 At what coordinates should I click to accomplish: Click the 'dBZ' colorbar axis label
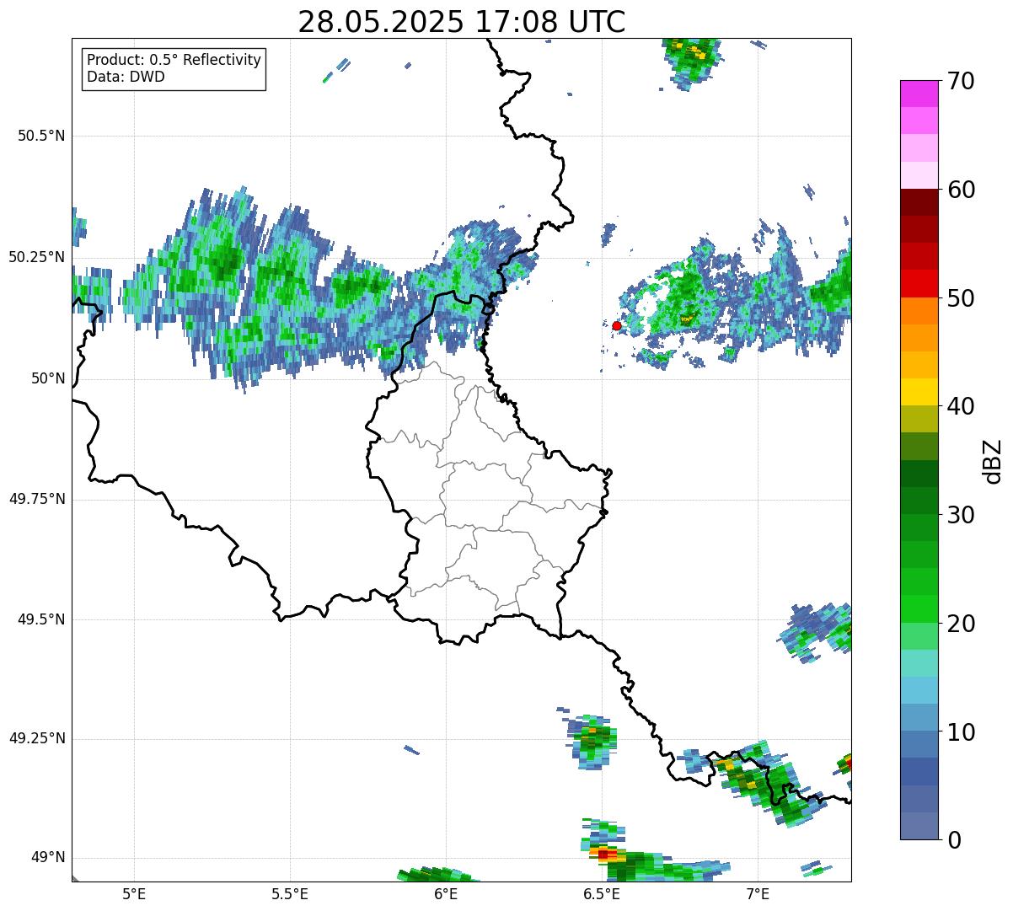tap(993, 461)
